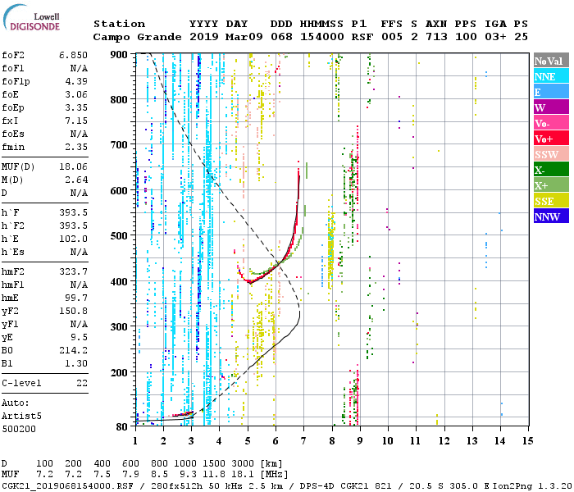Click the day number 068
Viewport: 574px width, 492px height.
[x=281, y=37]
